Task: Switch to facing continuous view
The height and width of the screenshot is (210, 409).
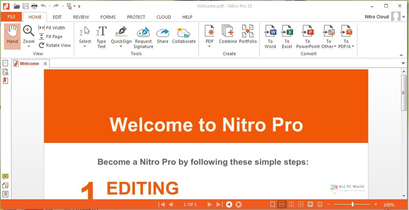Action: (x=301, y=205)
